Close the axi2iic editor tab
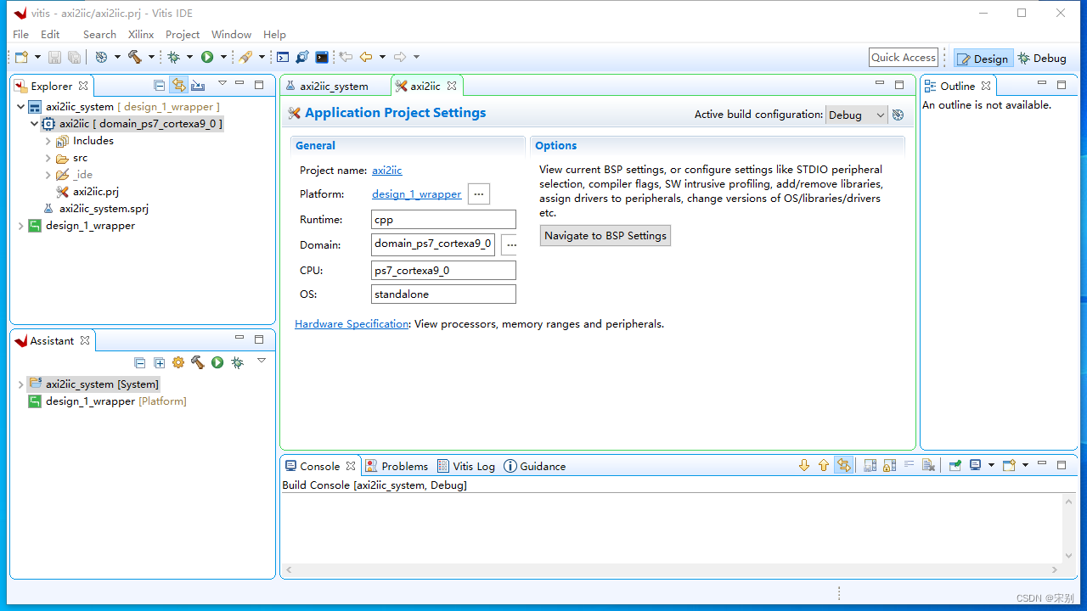The image size is (1087, 611). click(x=452, y=86)
